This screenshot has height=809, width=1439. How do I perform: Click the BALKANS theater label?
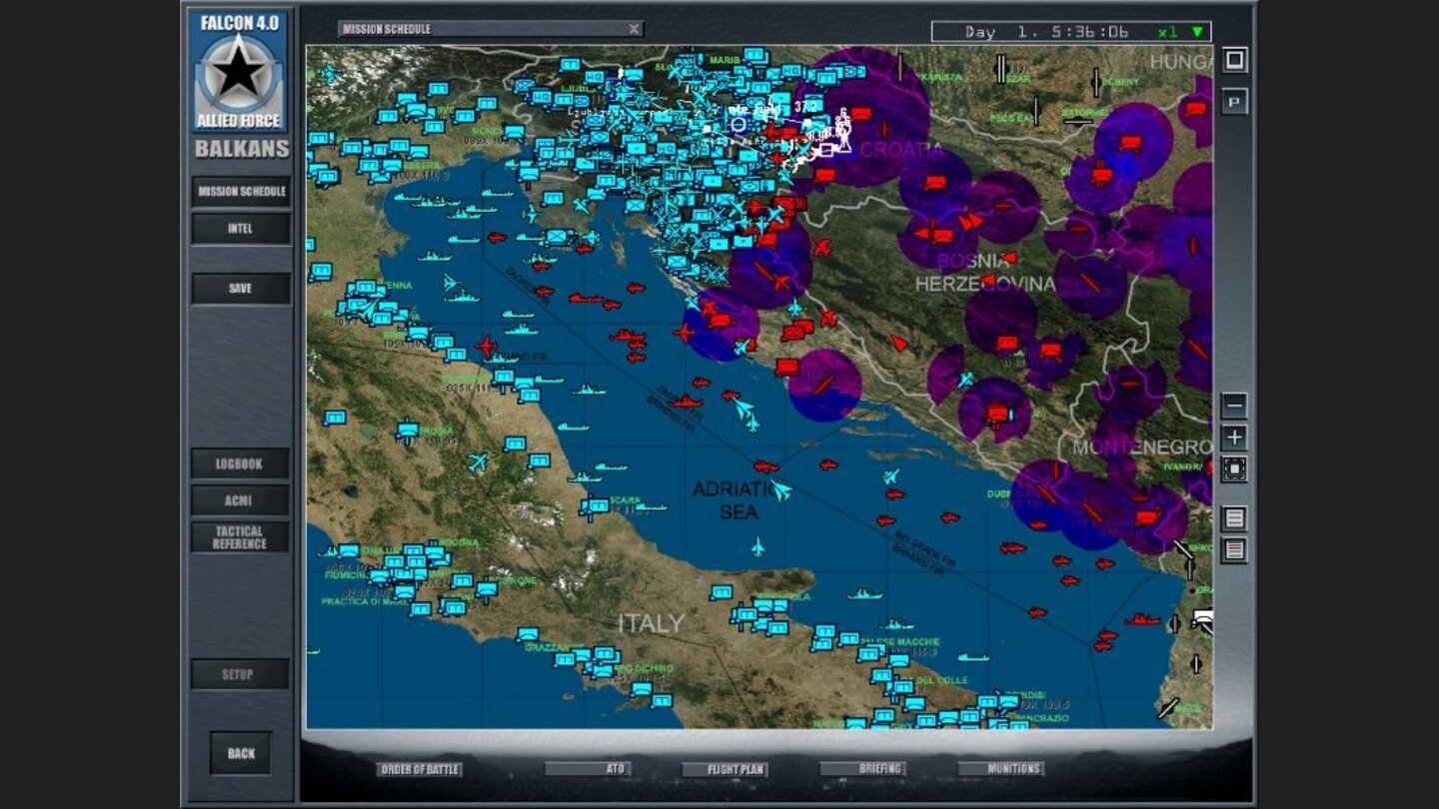tap(242, 150)
